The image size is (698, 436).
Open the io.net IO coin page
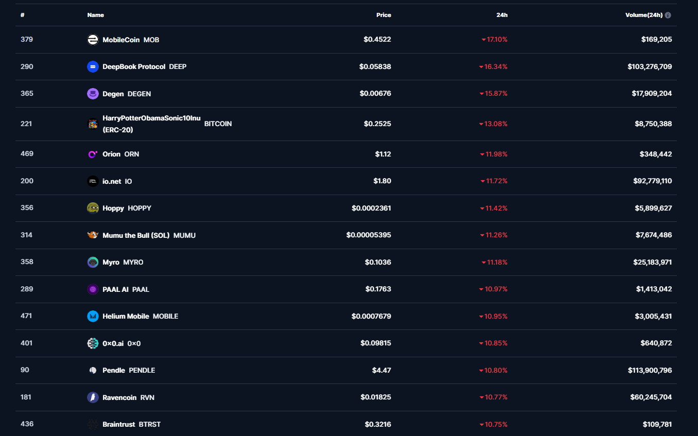[117, 181]
